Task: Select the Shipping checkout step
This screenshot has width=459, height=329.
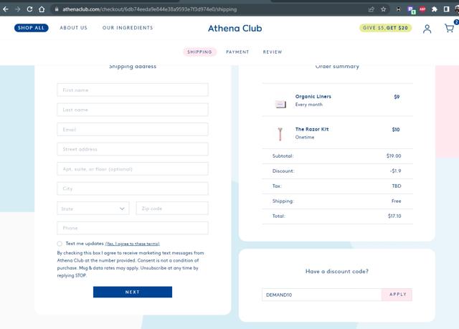Action: pyautogui.click(x=199, y=52)
